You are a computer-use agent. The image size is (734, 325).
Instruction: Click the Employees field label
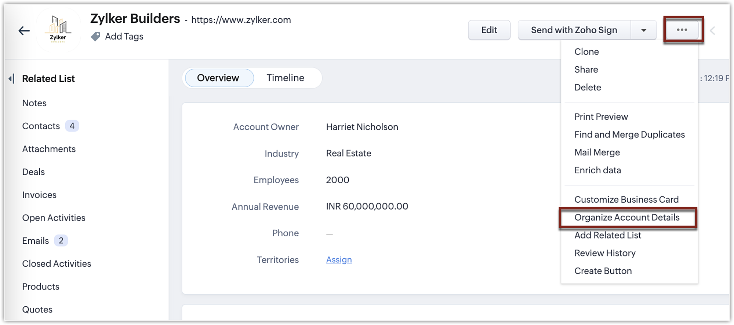[x=276, y=180]
